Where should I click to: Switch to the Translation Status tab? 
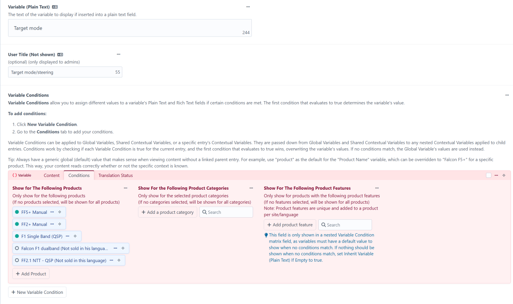(116, 175)
